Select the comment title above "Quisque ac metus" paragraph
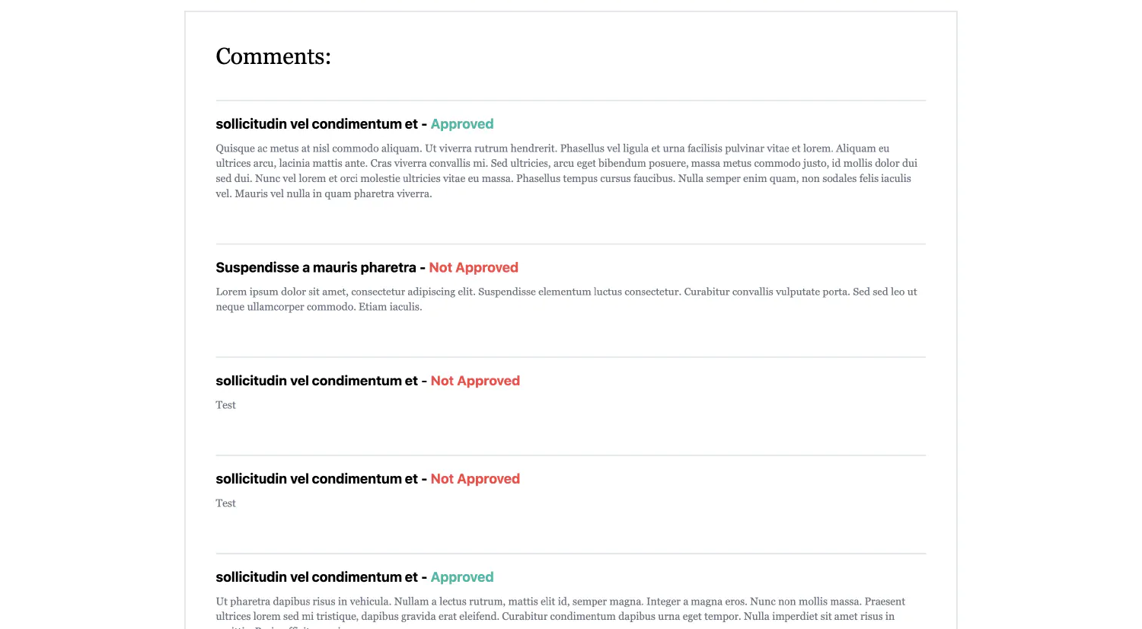The height and width of the screenshot is (629, 1142). point(317,124)
